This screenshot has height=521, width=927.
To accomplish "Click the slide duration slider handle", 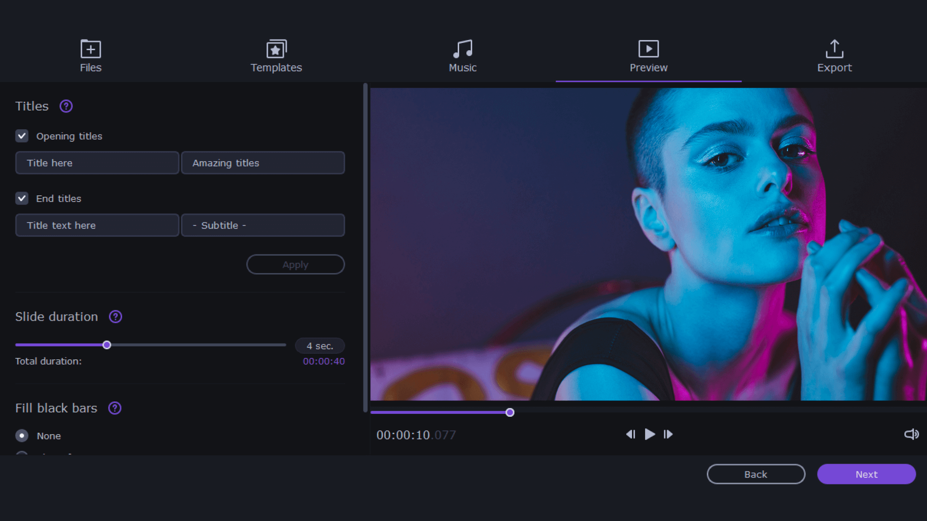I will pos(107,344).
